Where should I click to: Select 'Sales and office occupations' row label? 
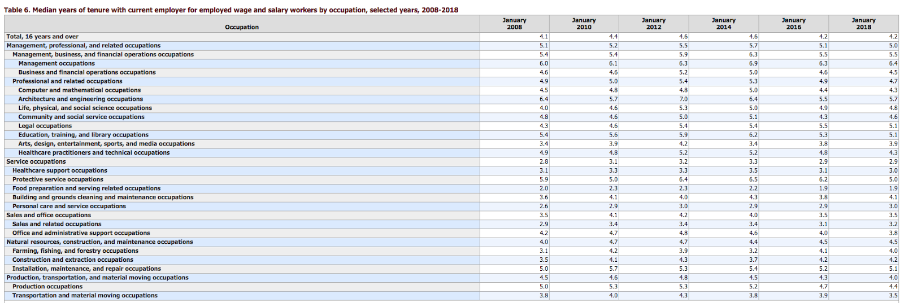[x=49, y=215]
